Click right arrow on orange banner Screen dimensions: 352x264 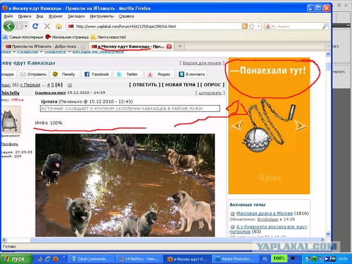click(x=300, y=126)
